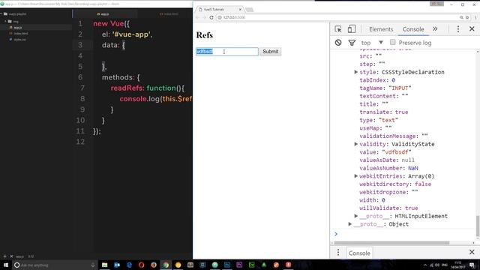Open a new Chrome tab
Screen dimensions: 480x270
click(x=250, y=10)
